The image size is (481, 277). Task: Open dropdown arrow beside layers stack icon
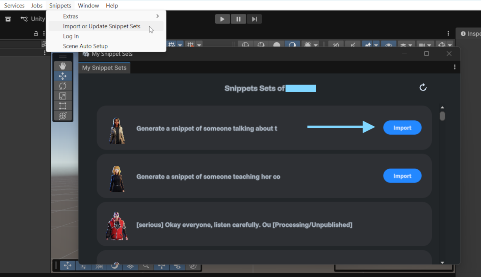pyautogui.click(x=410, y=45)
